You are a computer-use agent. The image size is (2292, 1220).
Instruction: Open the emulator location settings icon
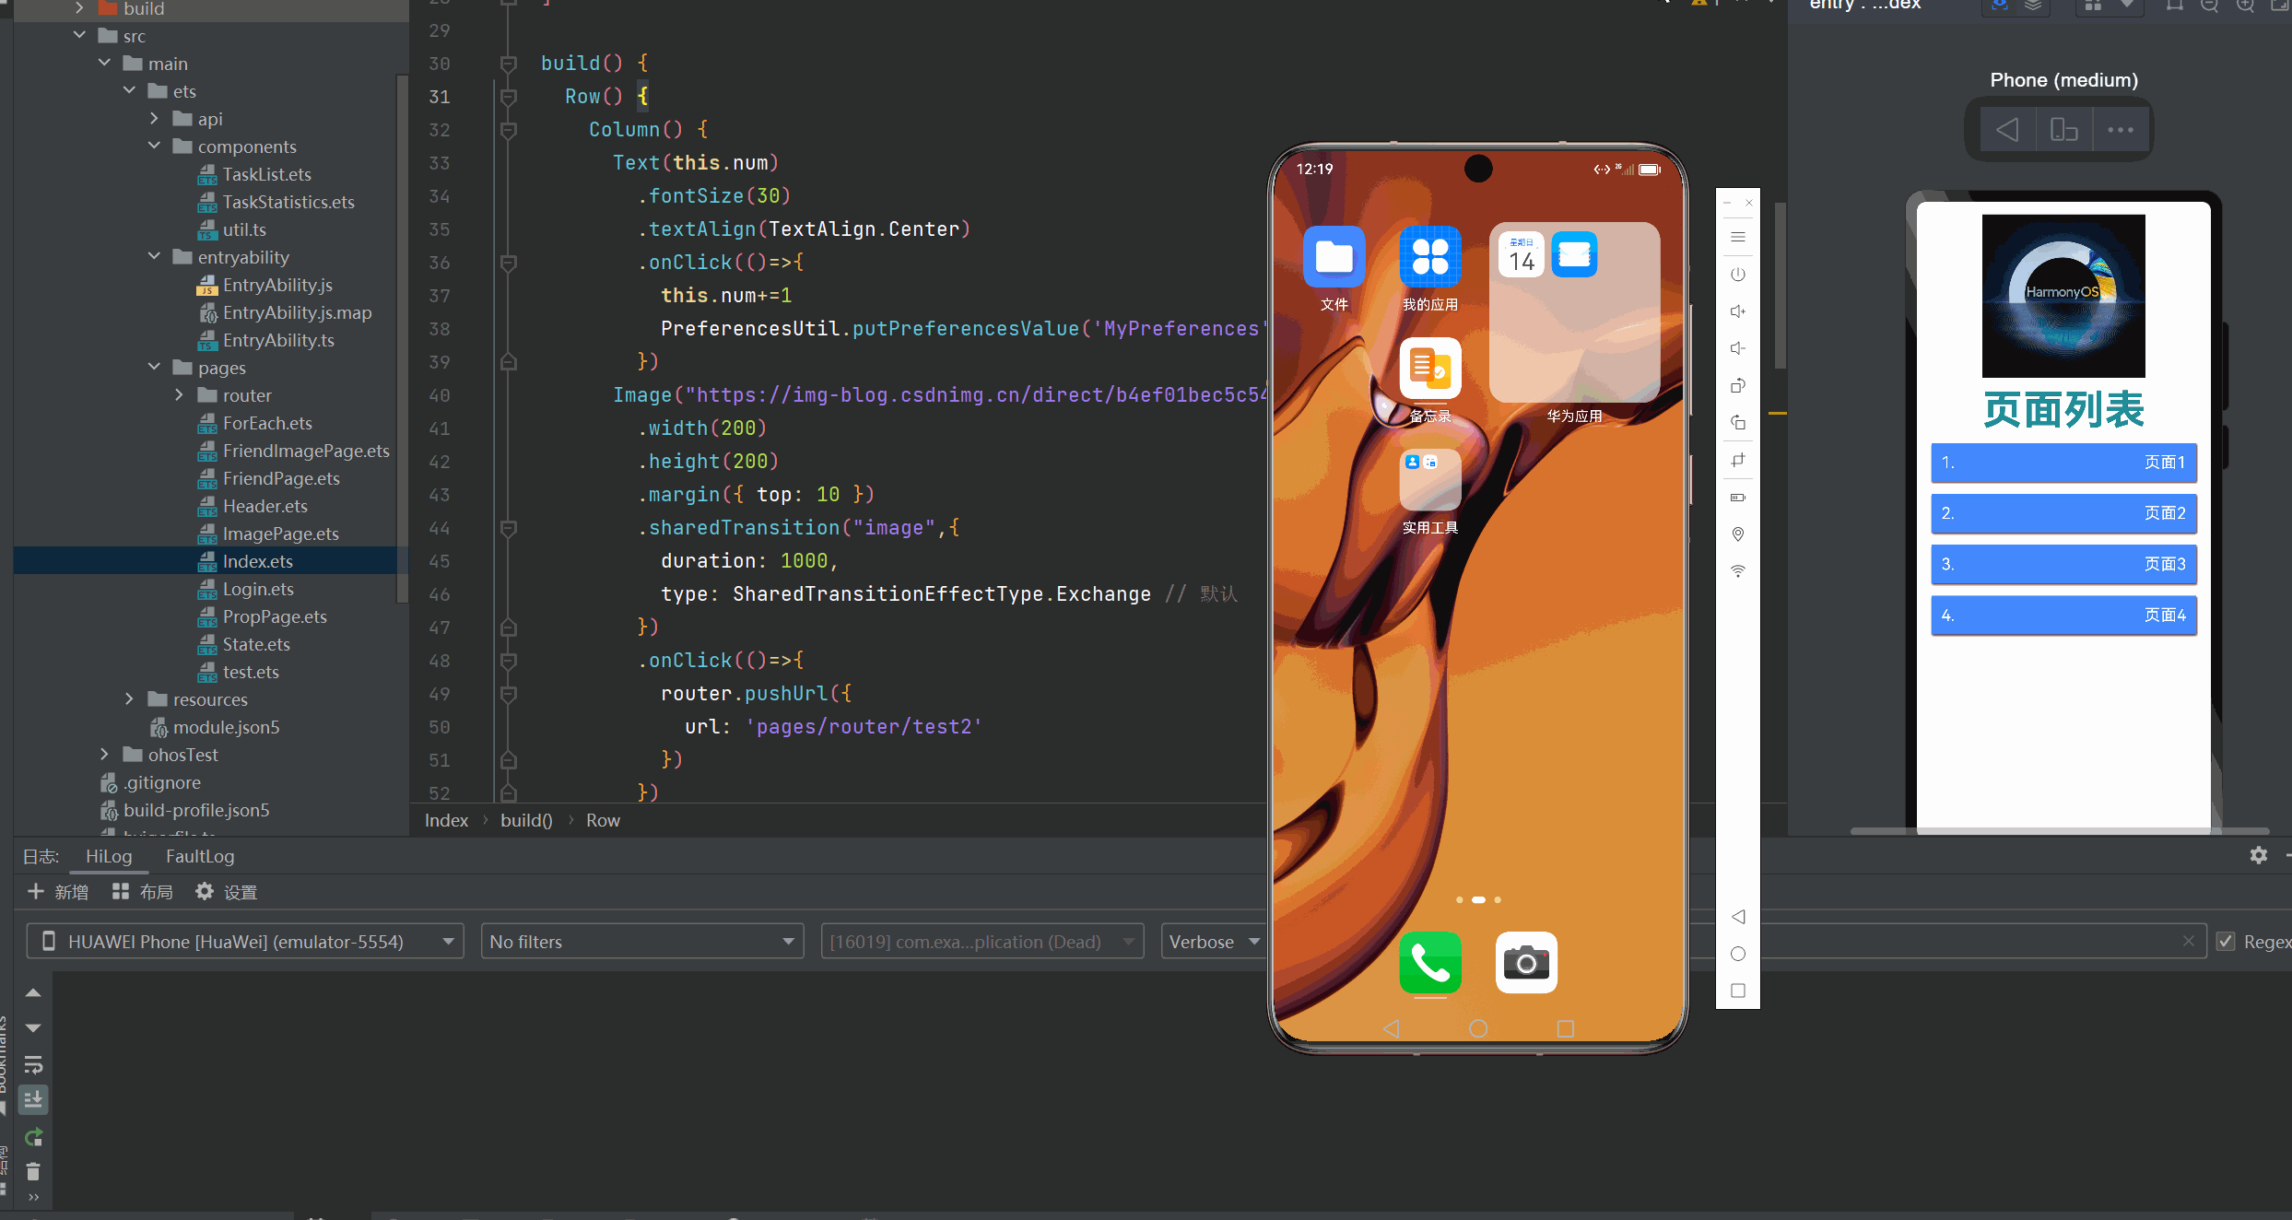tap(1737, 534)
